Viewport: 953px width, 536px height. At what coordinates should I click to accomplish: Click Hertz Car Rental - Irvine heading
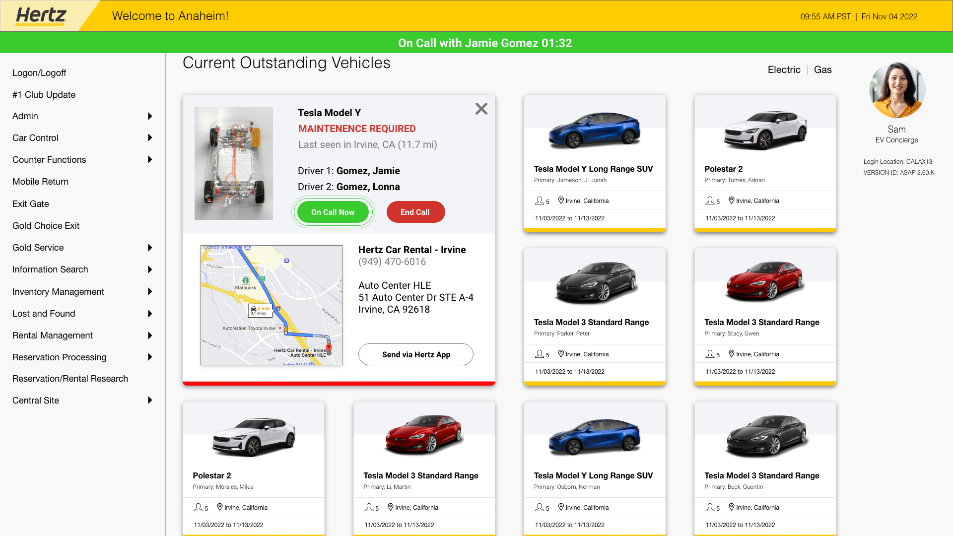(x=412, y=250)
